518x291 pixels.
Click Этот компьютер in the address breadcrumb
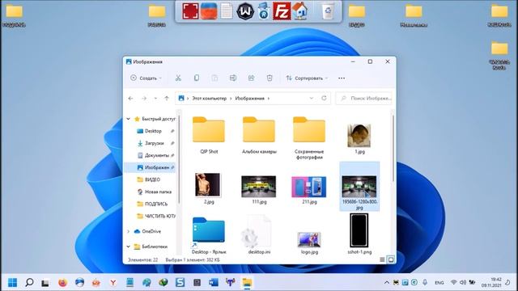coord(209,99)
